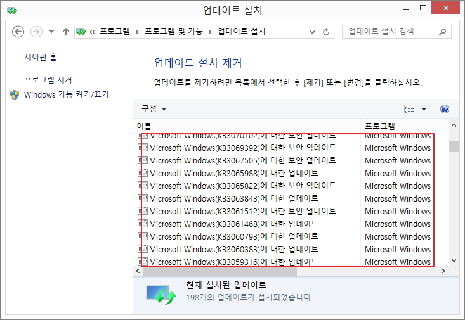Click the horizontal scrollbar left arrow
The image size is (465, 320).
(x=138, y=271)
